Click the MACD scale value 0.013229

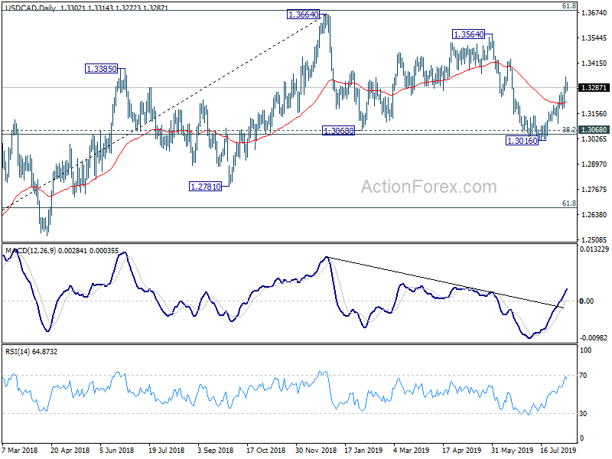pyautogui.click(x=594, y=249)
